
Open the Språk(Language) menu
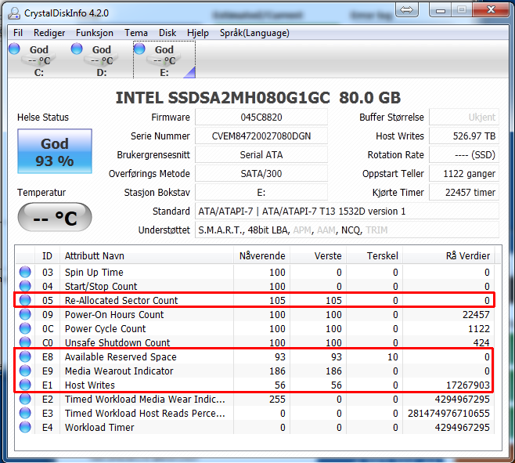point(243,33)
